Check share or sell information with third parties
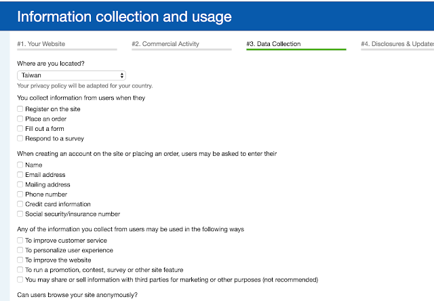 [20, 280]
